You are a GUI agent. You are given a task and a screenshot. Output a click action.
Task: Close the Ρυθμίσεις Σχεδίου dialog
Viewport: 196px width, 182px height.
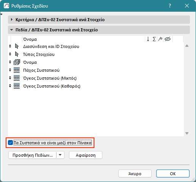click(x=187, y=6)
